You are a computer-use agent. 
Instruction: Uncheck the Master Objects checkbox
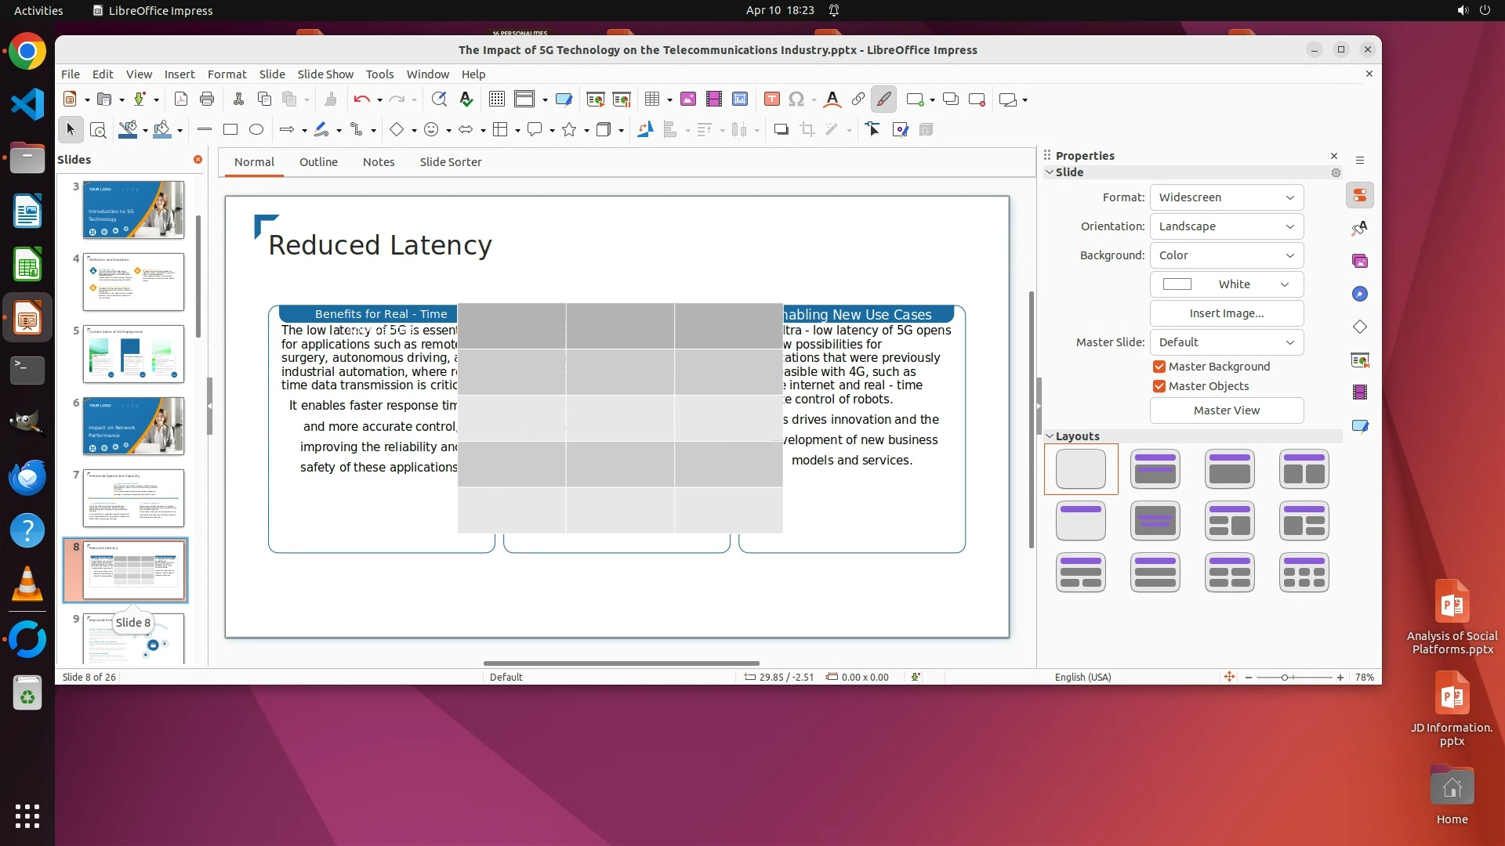[1159, 386]
